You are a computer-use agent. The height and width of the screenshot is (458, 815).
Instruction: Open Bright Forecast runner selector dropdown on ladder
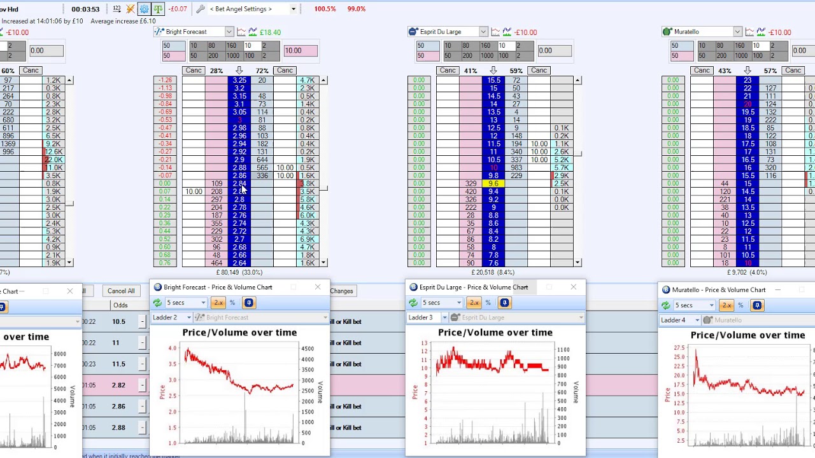pyautogui.click(x=229, y=32)
